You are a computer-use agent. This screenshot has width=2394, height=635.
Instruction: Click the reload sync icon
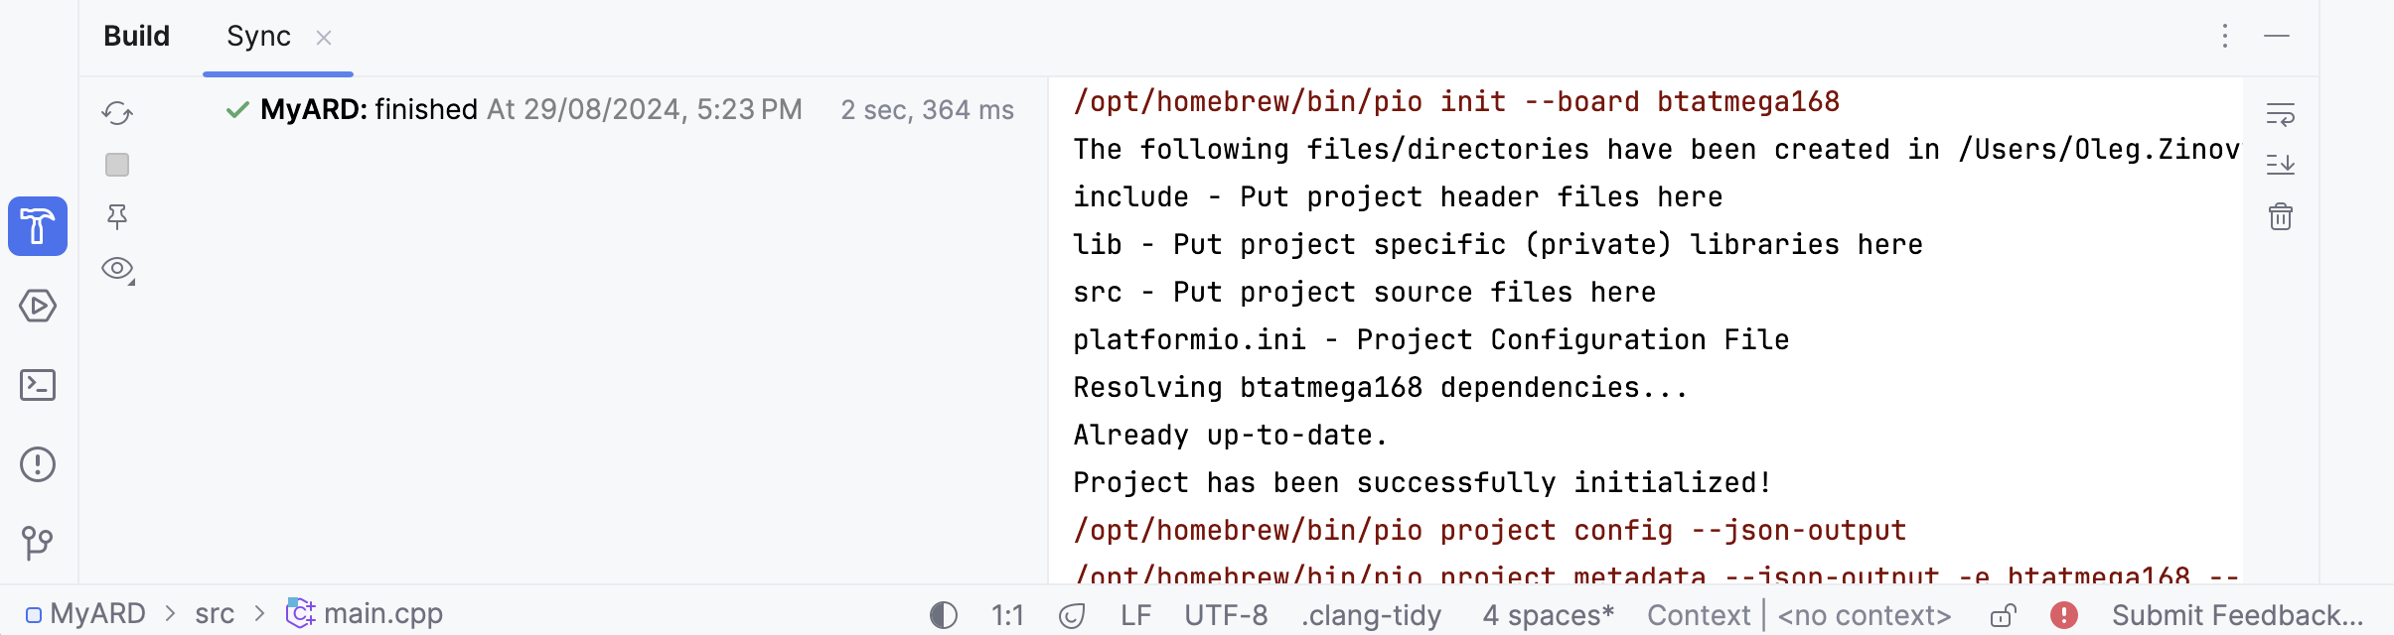[x=117, y=113]
